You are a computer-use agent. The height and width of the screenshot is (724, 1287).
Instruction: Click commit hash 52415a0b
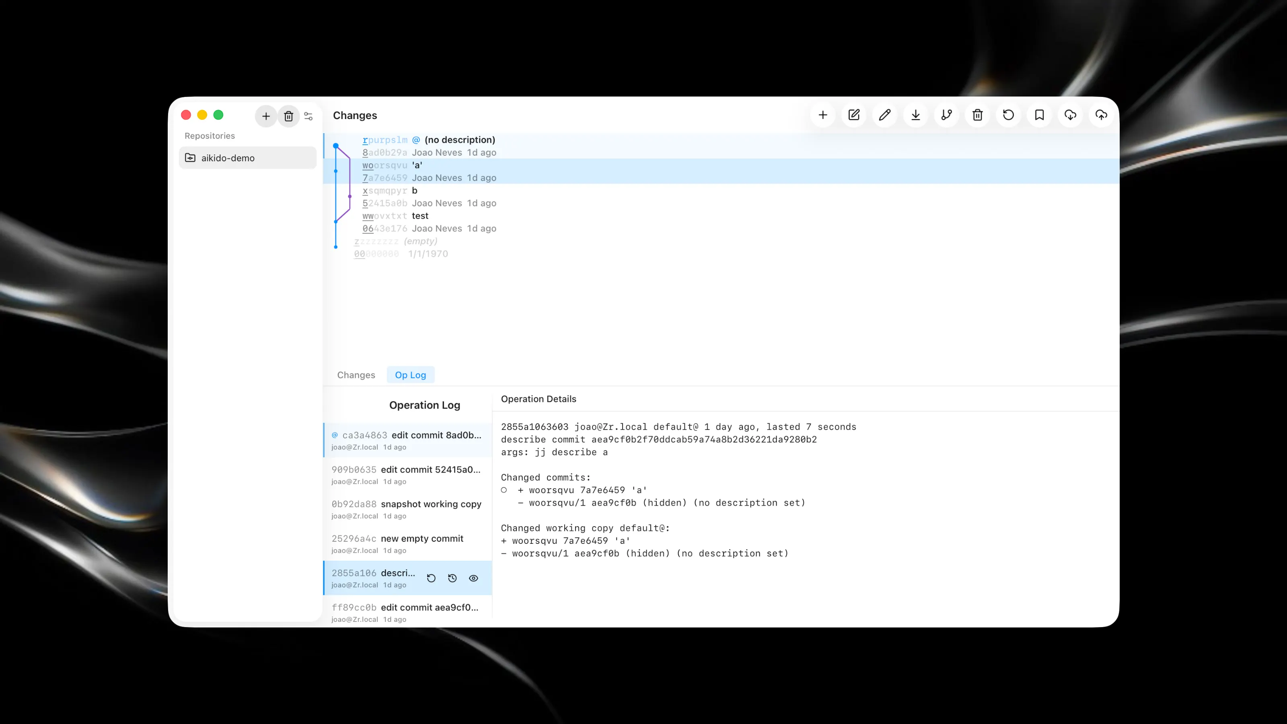pos(385,204)
